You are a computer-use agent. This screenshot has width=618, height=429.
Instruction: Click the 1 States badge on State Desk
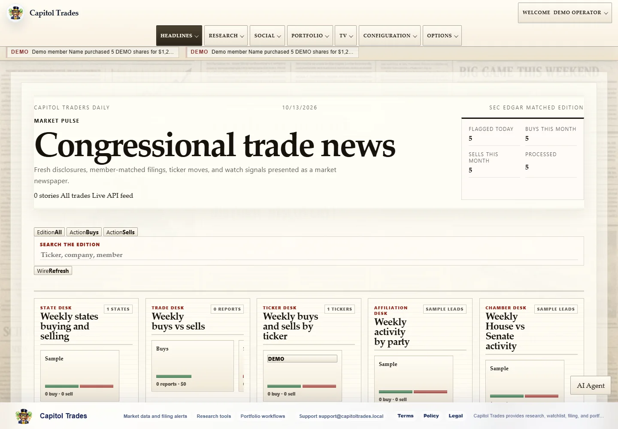(118, 309)
